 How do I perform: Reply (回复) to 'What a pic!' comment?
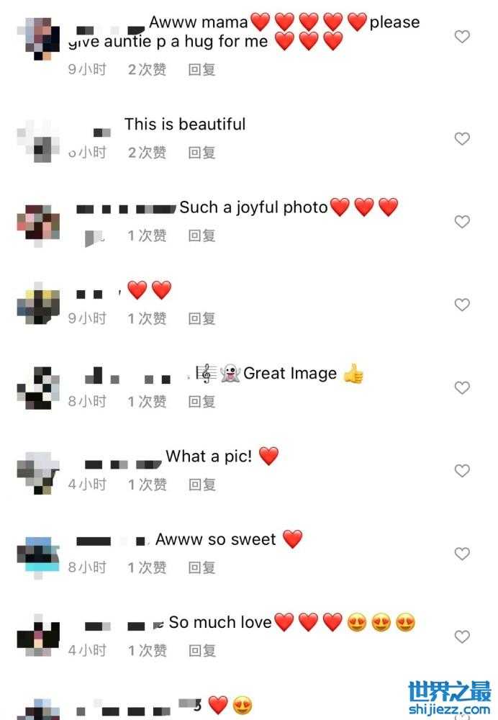202,485
